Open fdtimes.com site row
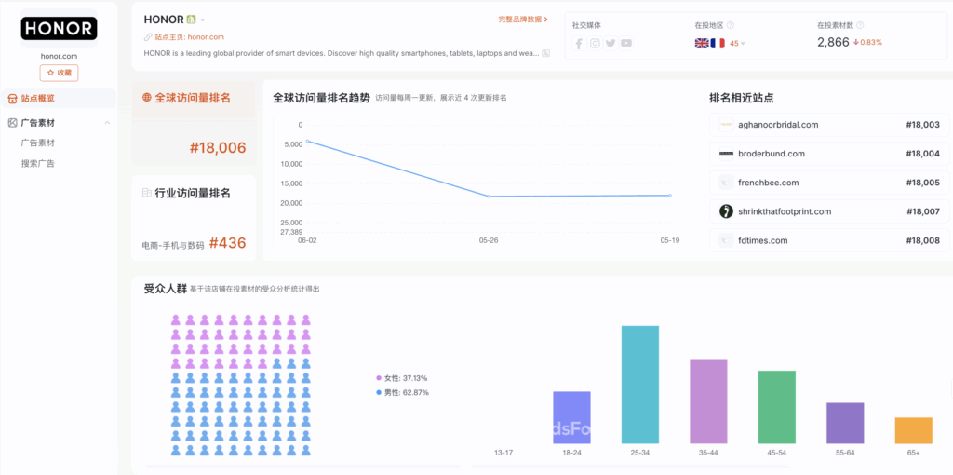 tap(829, 240)
